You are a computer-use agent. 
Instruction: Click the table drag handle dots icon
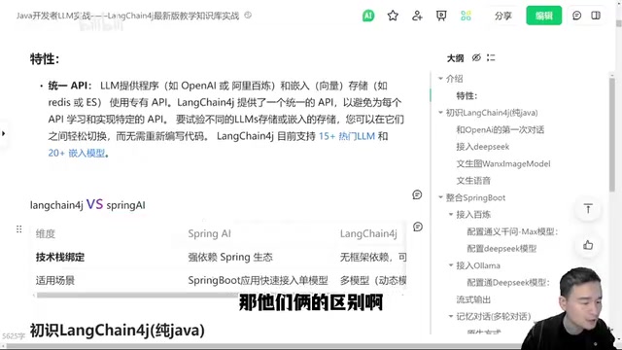pyautogui.click(x=19, y=229)
